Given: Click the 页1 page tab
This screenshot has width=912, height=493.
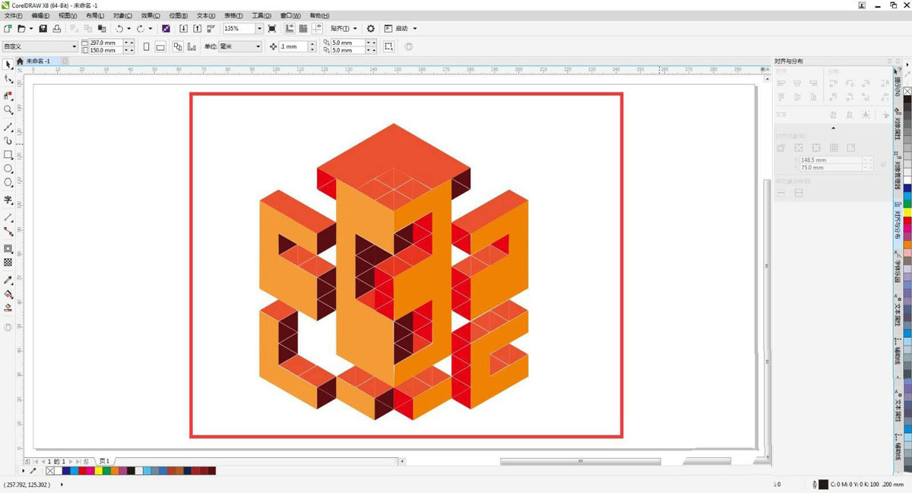Looking at the screenshot, I should click(104, 461).
